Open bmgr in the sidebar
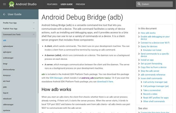The width and height of the screenshot is (176, 113). point(5,64)
